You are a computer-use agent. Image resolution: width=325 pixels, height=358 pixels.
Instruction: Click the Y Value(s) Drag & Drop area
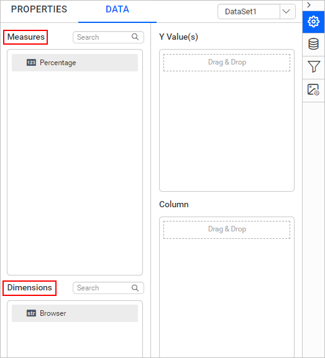(227, 62)
